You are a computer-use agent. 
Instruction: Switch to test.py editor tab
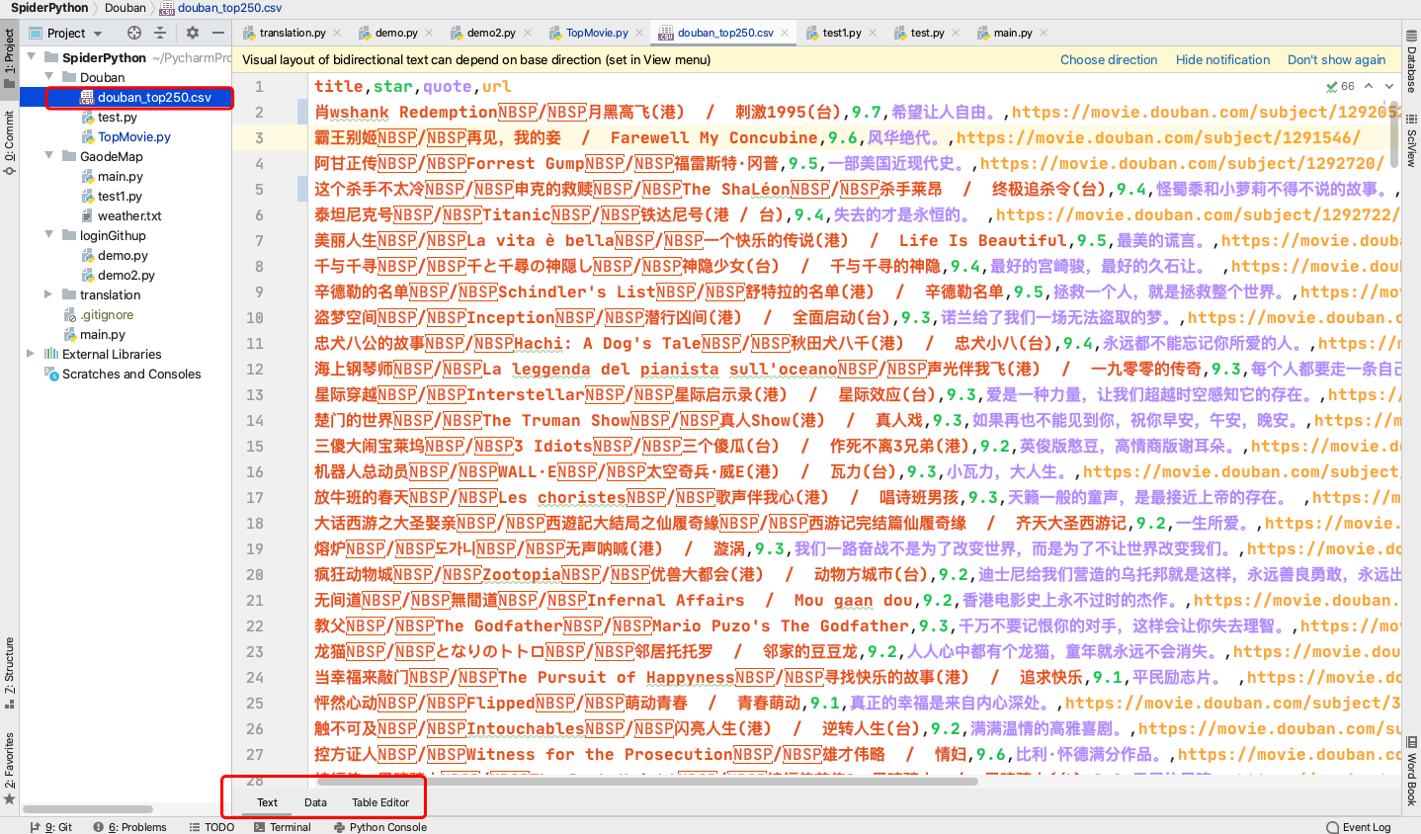[927, 33]
